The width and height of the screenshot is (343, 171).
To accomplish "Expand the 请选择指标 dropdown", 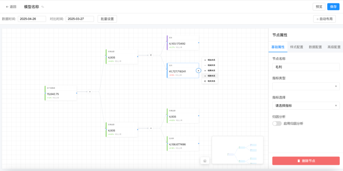I will 306,105.
